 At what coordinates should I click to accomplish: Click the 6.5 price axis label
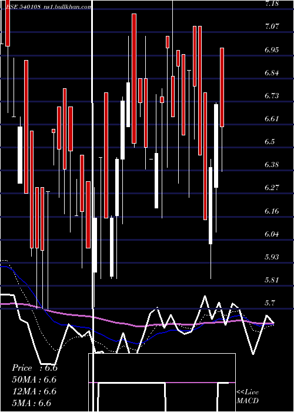pos(269,142)
